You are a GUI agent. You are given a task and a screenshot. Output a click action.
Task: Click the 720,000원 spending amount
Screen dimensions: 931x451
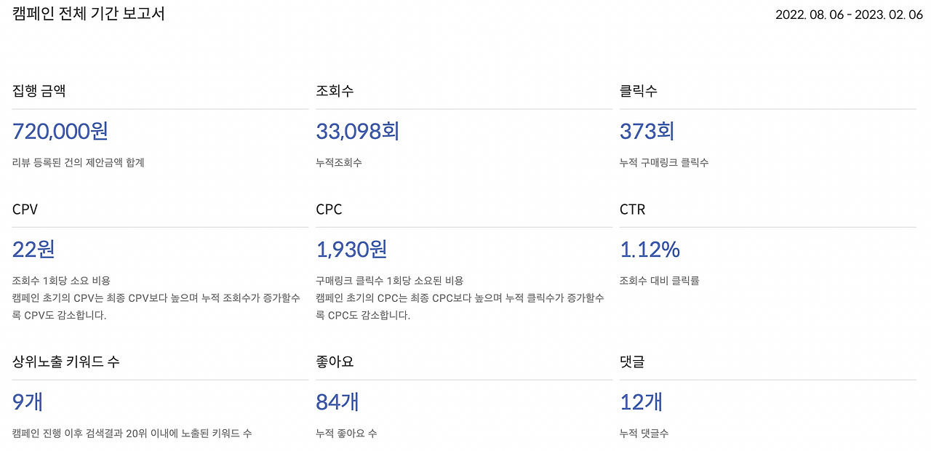[60, 132]
